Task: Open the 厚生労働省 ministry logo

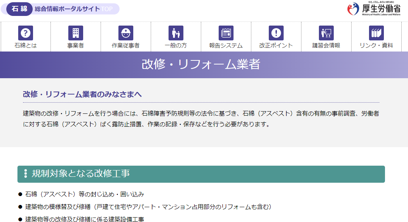Action: [x=374, y=9]
